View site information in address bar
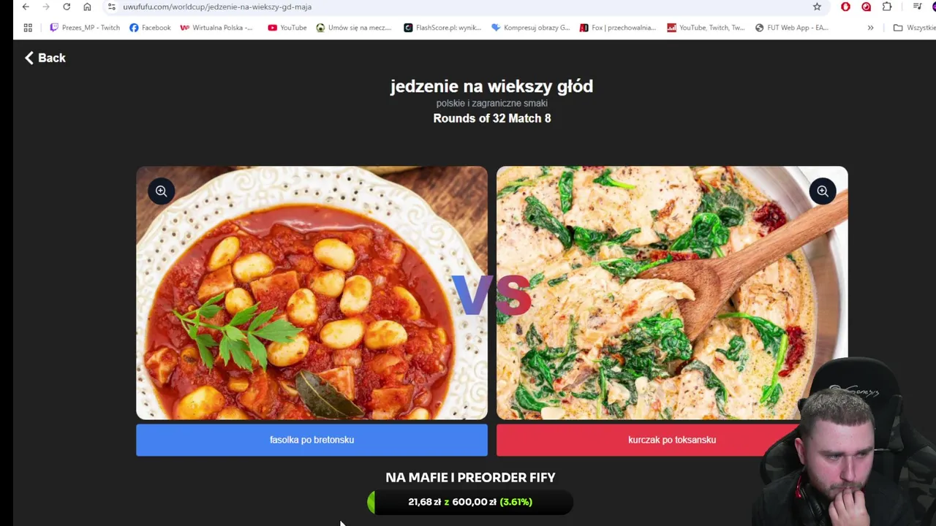The image size is (936, 526). [x=111, y=7]
